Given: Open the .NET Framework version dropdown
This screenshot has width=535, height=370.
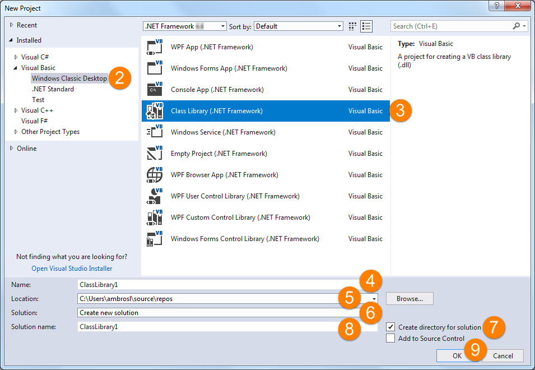Looking at the screenshot, I should point(184,26).
